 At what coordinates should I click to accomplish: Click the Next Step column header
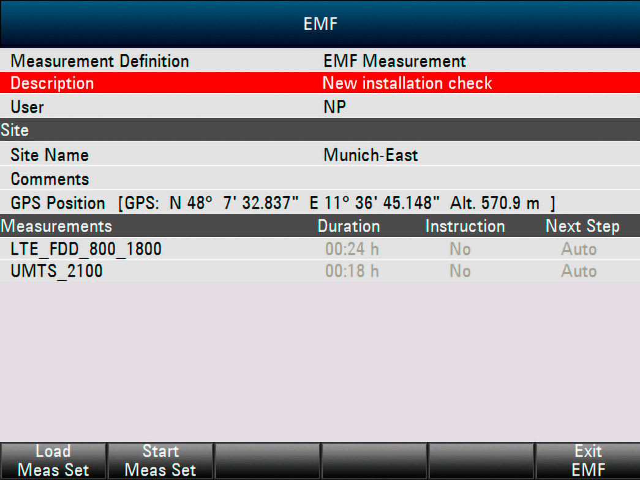pyautogui.click(x=582, y=226)
